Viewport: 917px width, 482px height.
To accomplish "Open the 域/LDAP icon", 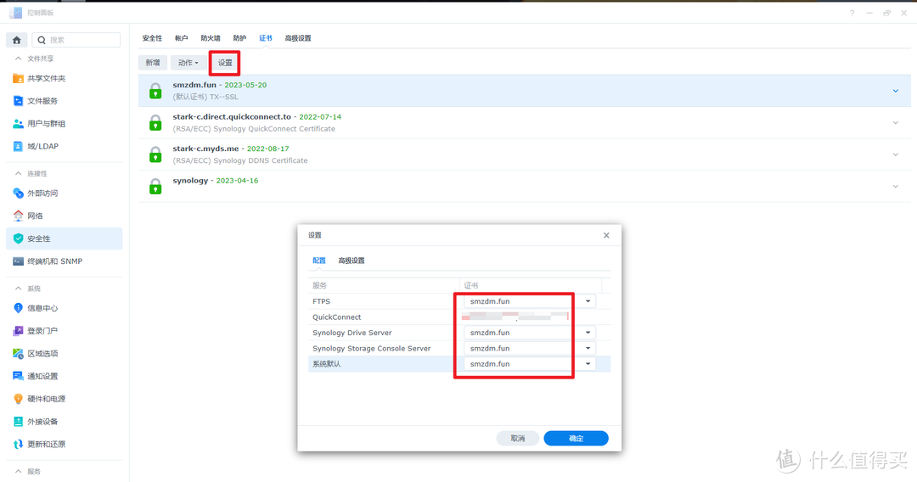I will [x=18, y=146].
